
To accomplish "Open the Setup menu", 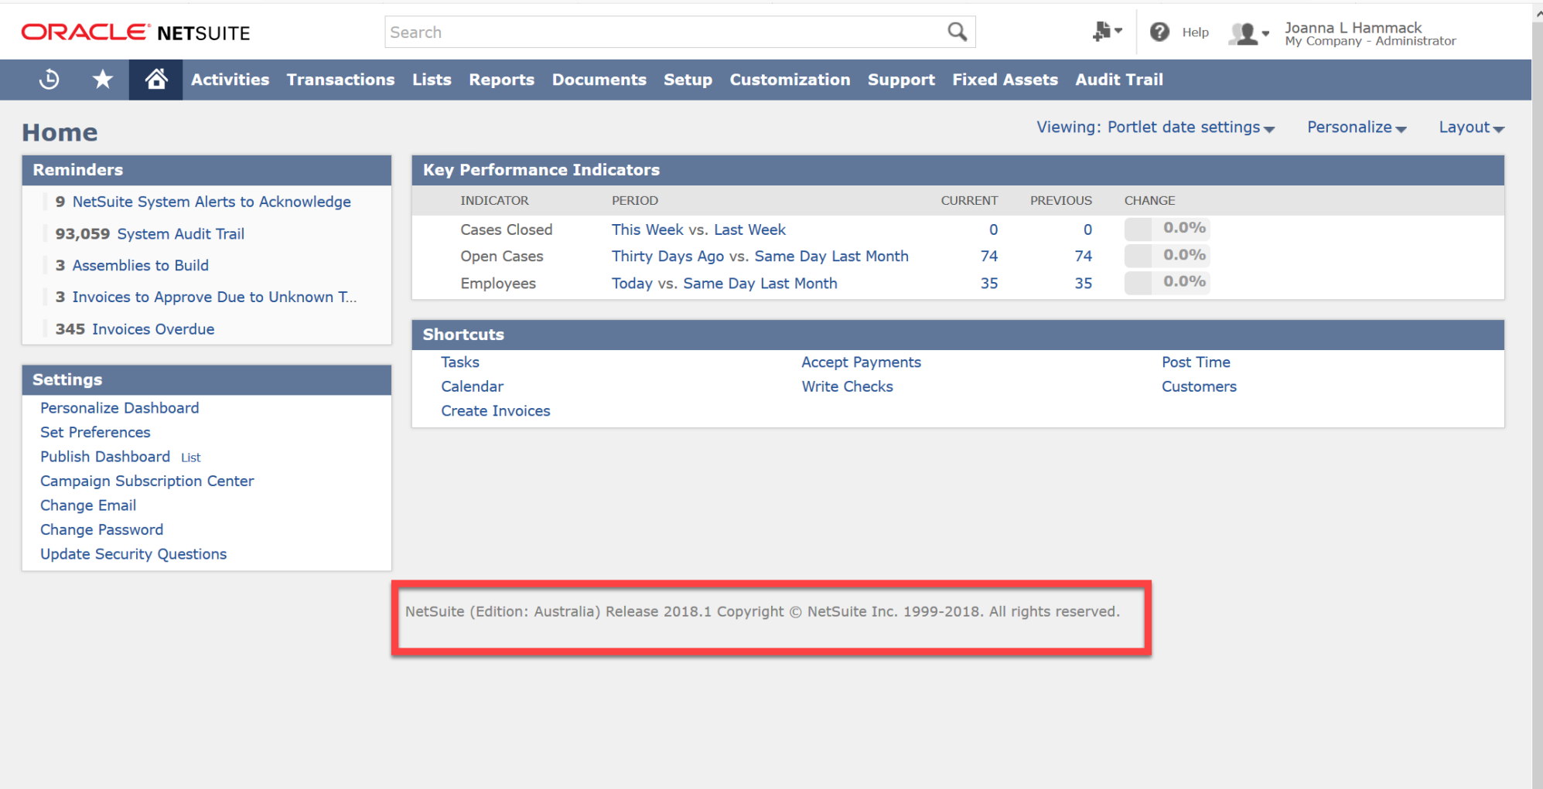I will (x=688, y=80).
